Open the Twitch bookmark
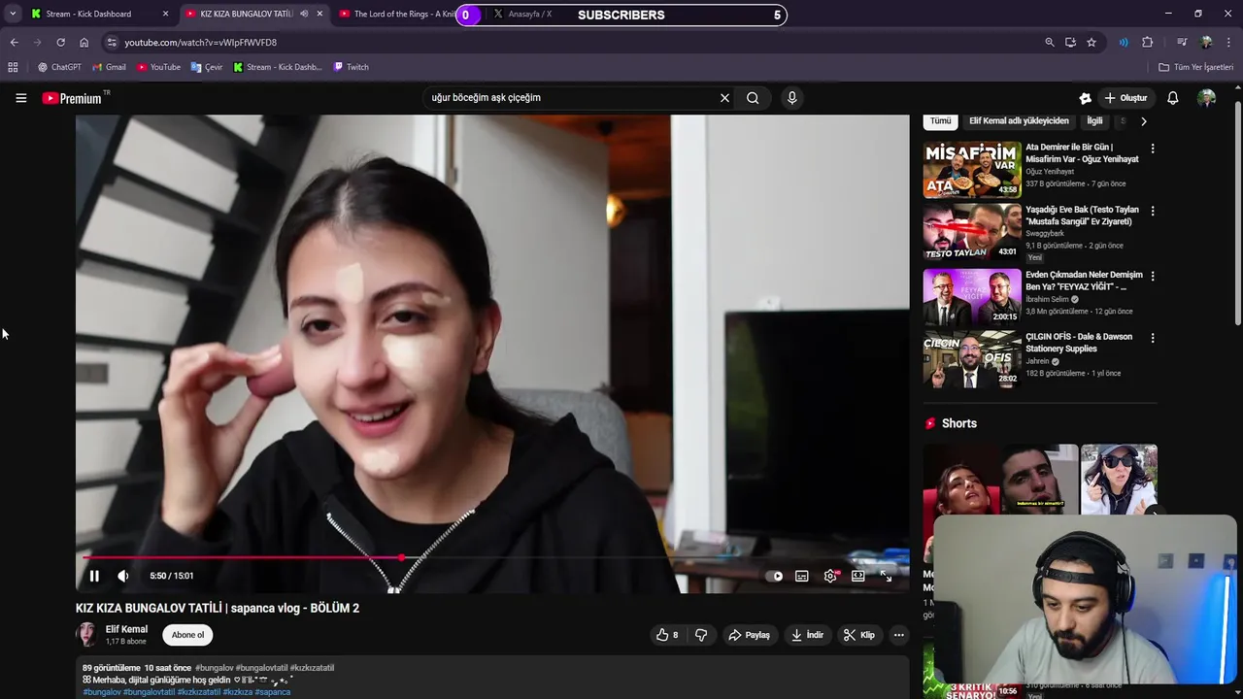This screenshot has width=1243, height=699. coord(352,67)
